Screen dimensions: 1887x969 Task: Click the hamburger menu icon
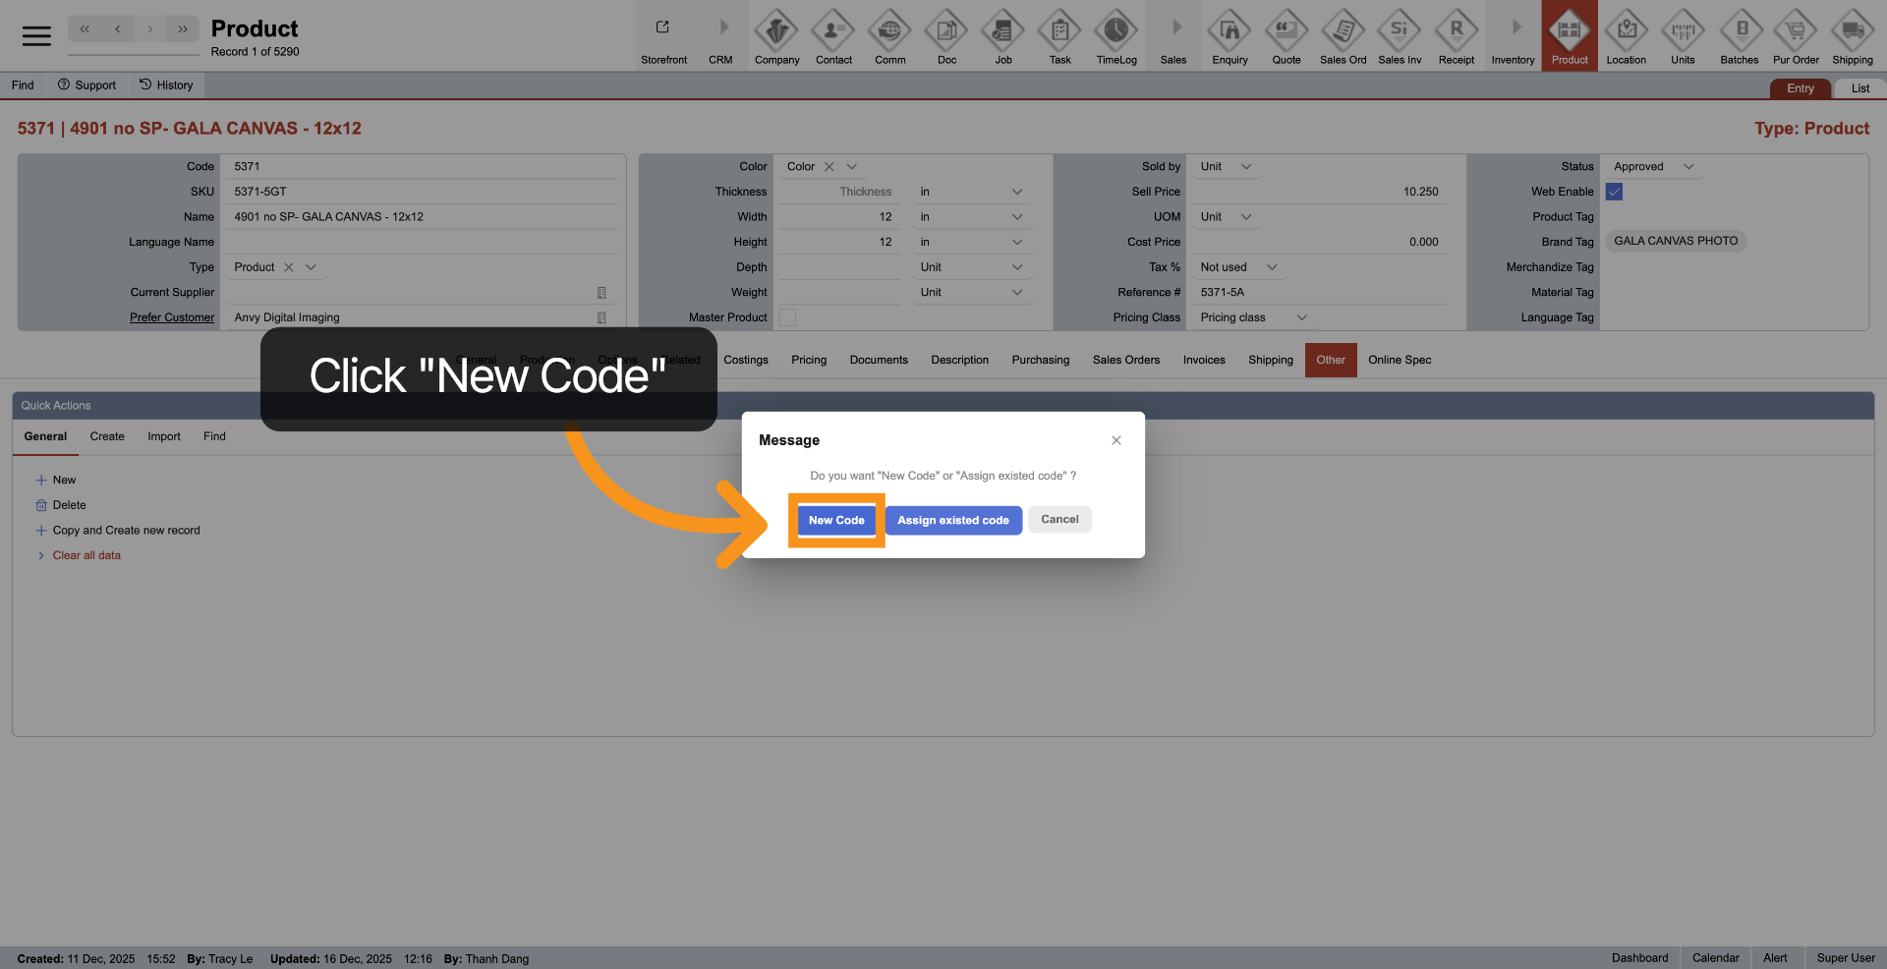tap(36, 36)
